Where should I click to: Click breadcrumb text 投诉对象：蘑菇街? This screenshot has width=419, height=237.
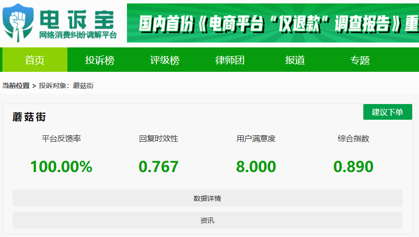click(x=66, y=86)
